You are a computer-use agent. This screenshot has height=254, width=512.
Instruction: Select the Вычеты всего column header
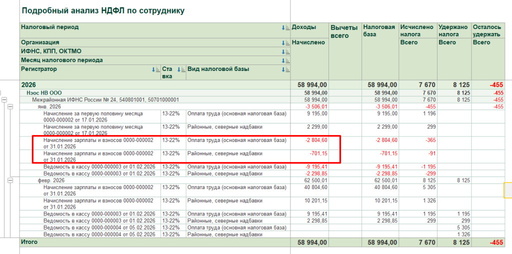pyautogui.click(x=343, y=31)
